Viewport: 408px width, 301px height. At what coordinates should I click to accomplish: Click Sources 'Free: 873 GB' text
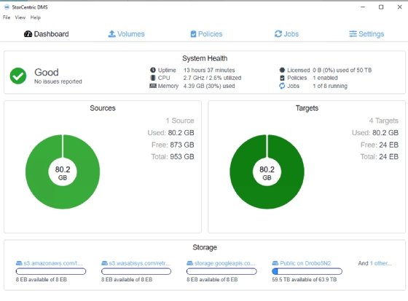173,145
